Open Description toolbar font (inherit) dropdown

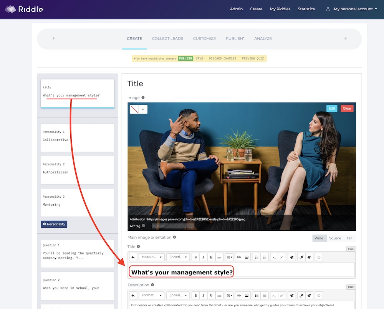[x=178, y=295]
